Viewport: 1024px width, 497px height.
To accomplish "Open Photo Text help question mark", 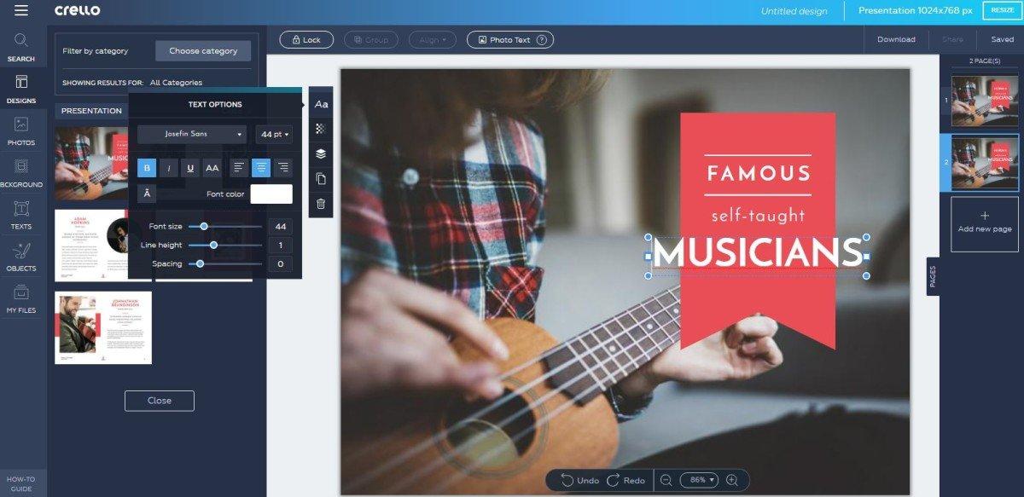I will pos(541,40).
